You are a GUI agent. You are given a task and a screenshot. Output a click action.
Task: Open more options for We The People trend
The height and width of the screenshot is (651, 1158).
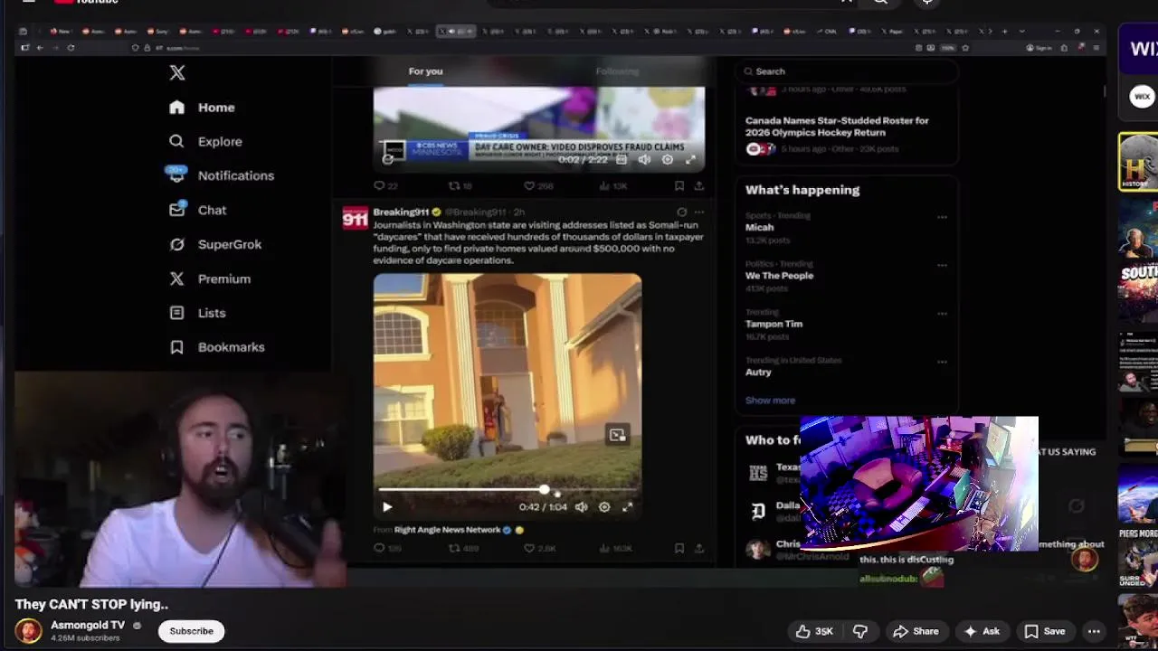942,265
